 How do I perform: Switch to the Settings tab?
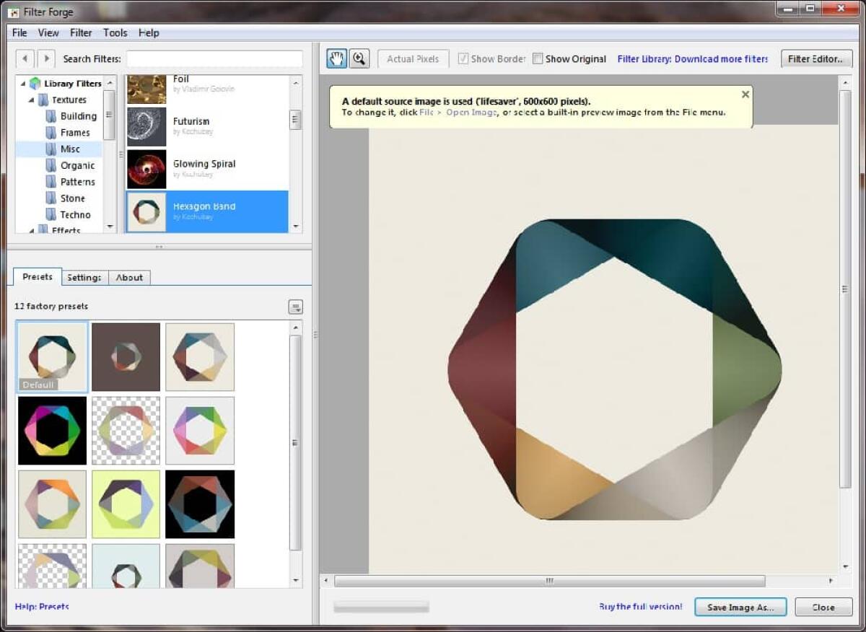tap(84, 277)
